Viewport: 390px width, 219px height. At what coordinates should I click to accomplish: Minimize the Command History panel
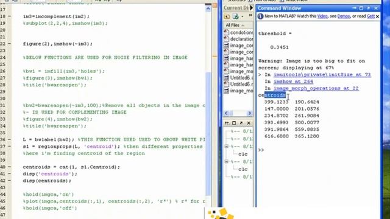[x=227, y=123]
